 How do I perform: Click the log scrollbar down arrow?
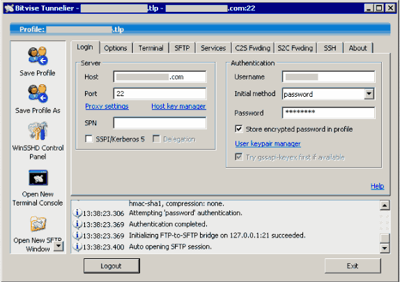(x=385, y=248)
